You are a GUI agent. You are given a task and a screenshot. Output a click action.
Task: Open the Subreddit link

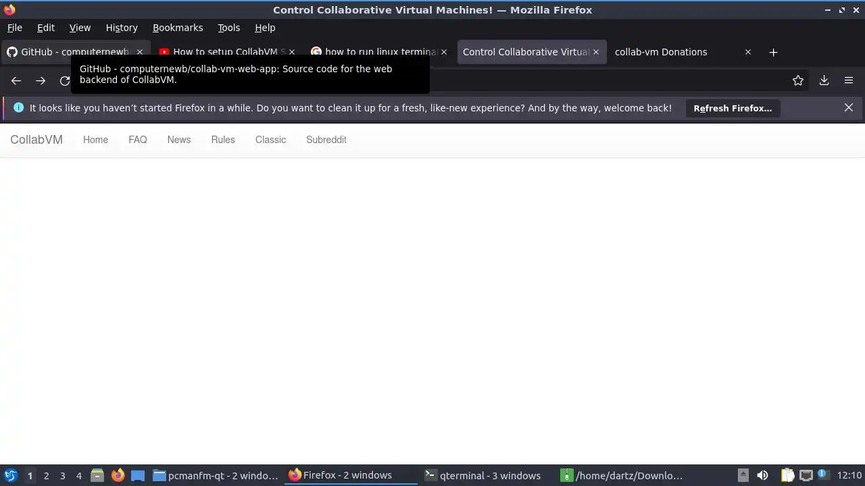[x=326, y=140]
